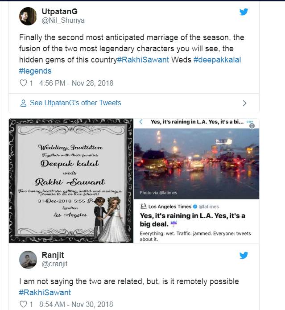The height and width of the screenshot is (310, 285).
Task: Open the @Nil_Shunya handle
Action: click(63, 20)
